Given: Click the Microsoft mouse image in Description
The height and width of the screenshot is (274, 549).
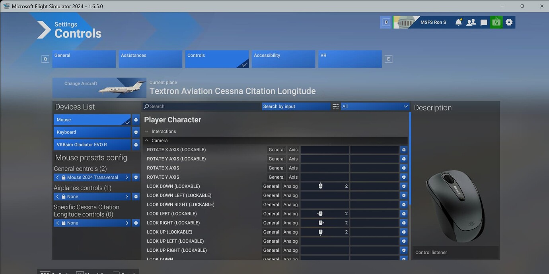Looking at the screenshot, I should (455, 206).
